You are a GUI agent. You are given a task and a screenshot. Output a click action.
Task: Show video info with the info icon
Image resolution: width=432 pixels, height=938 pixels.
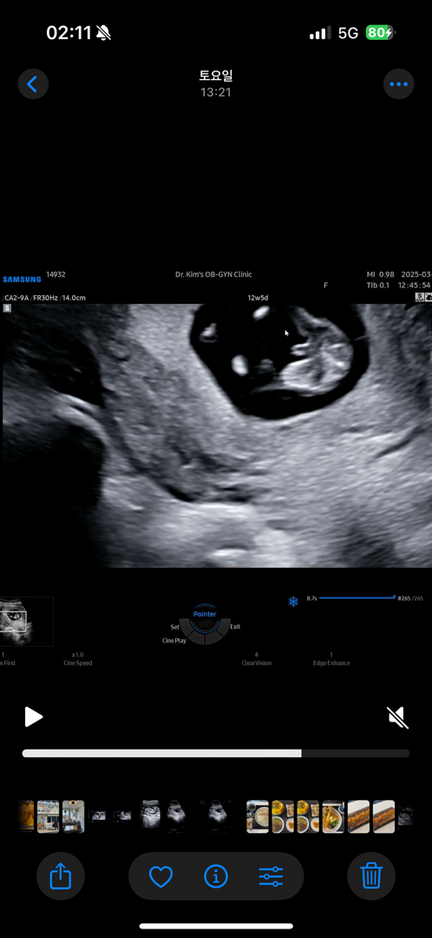point(216,877)
